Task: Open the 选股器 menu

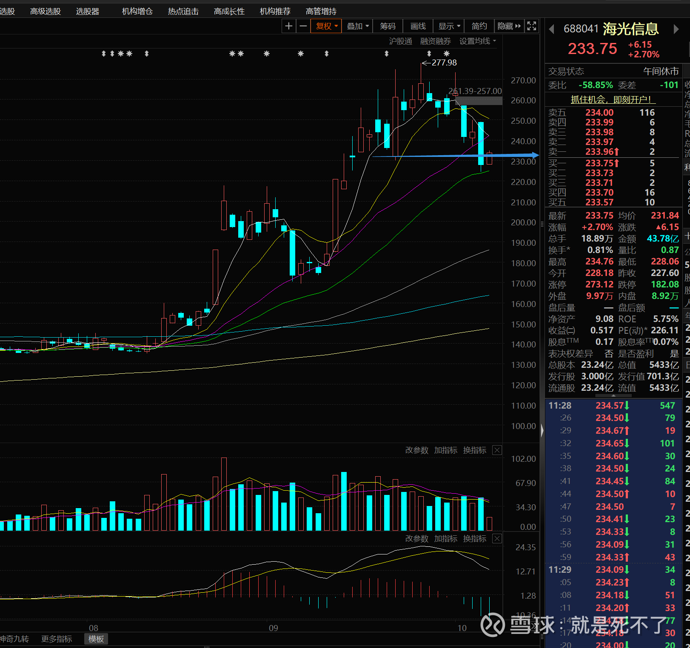Action: point(88,11)
